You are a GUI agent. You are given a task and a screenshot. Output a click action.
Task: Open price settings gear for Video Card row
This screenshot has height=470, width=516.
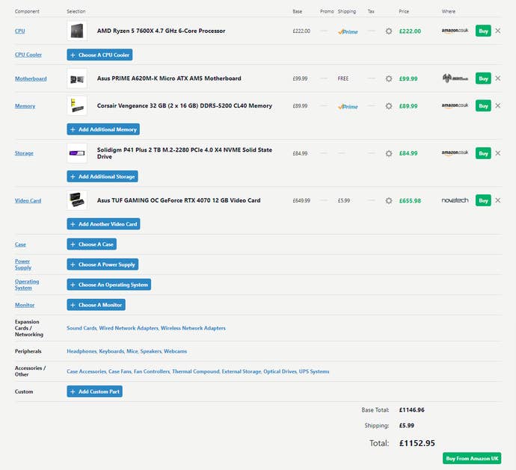coord(389,201)
